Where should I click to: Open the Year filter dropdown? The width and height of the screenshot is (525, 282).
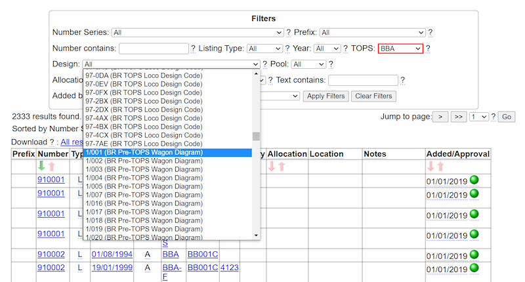[x=327, y=49]
